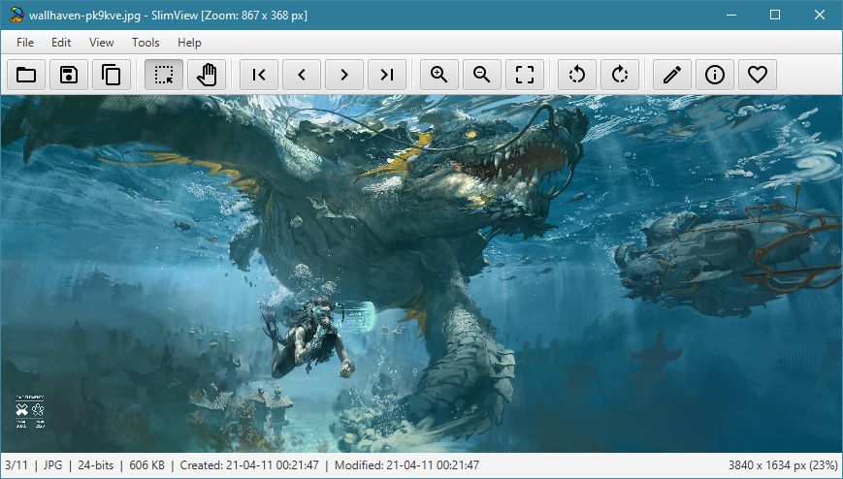Screen dimensions: 843x479
Task: Zoom in with magnifier plus icon
Action: [439, 75]
